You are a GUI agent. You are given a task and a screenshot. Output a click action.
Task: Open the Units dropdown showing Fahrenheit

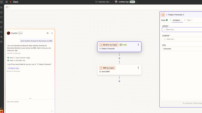click(x=182, y=49)
